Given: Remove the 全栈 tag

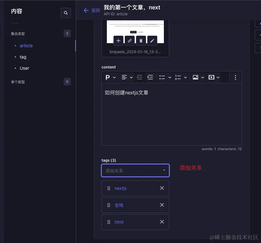Looking at the screenshot, I should 162,205.
